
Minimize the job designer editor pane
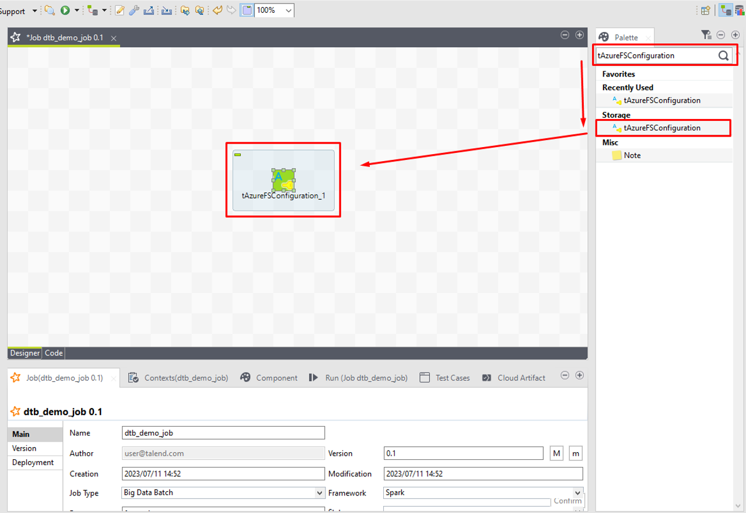tap(565, 35)
